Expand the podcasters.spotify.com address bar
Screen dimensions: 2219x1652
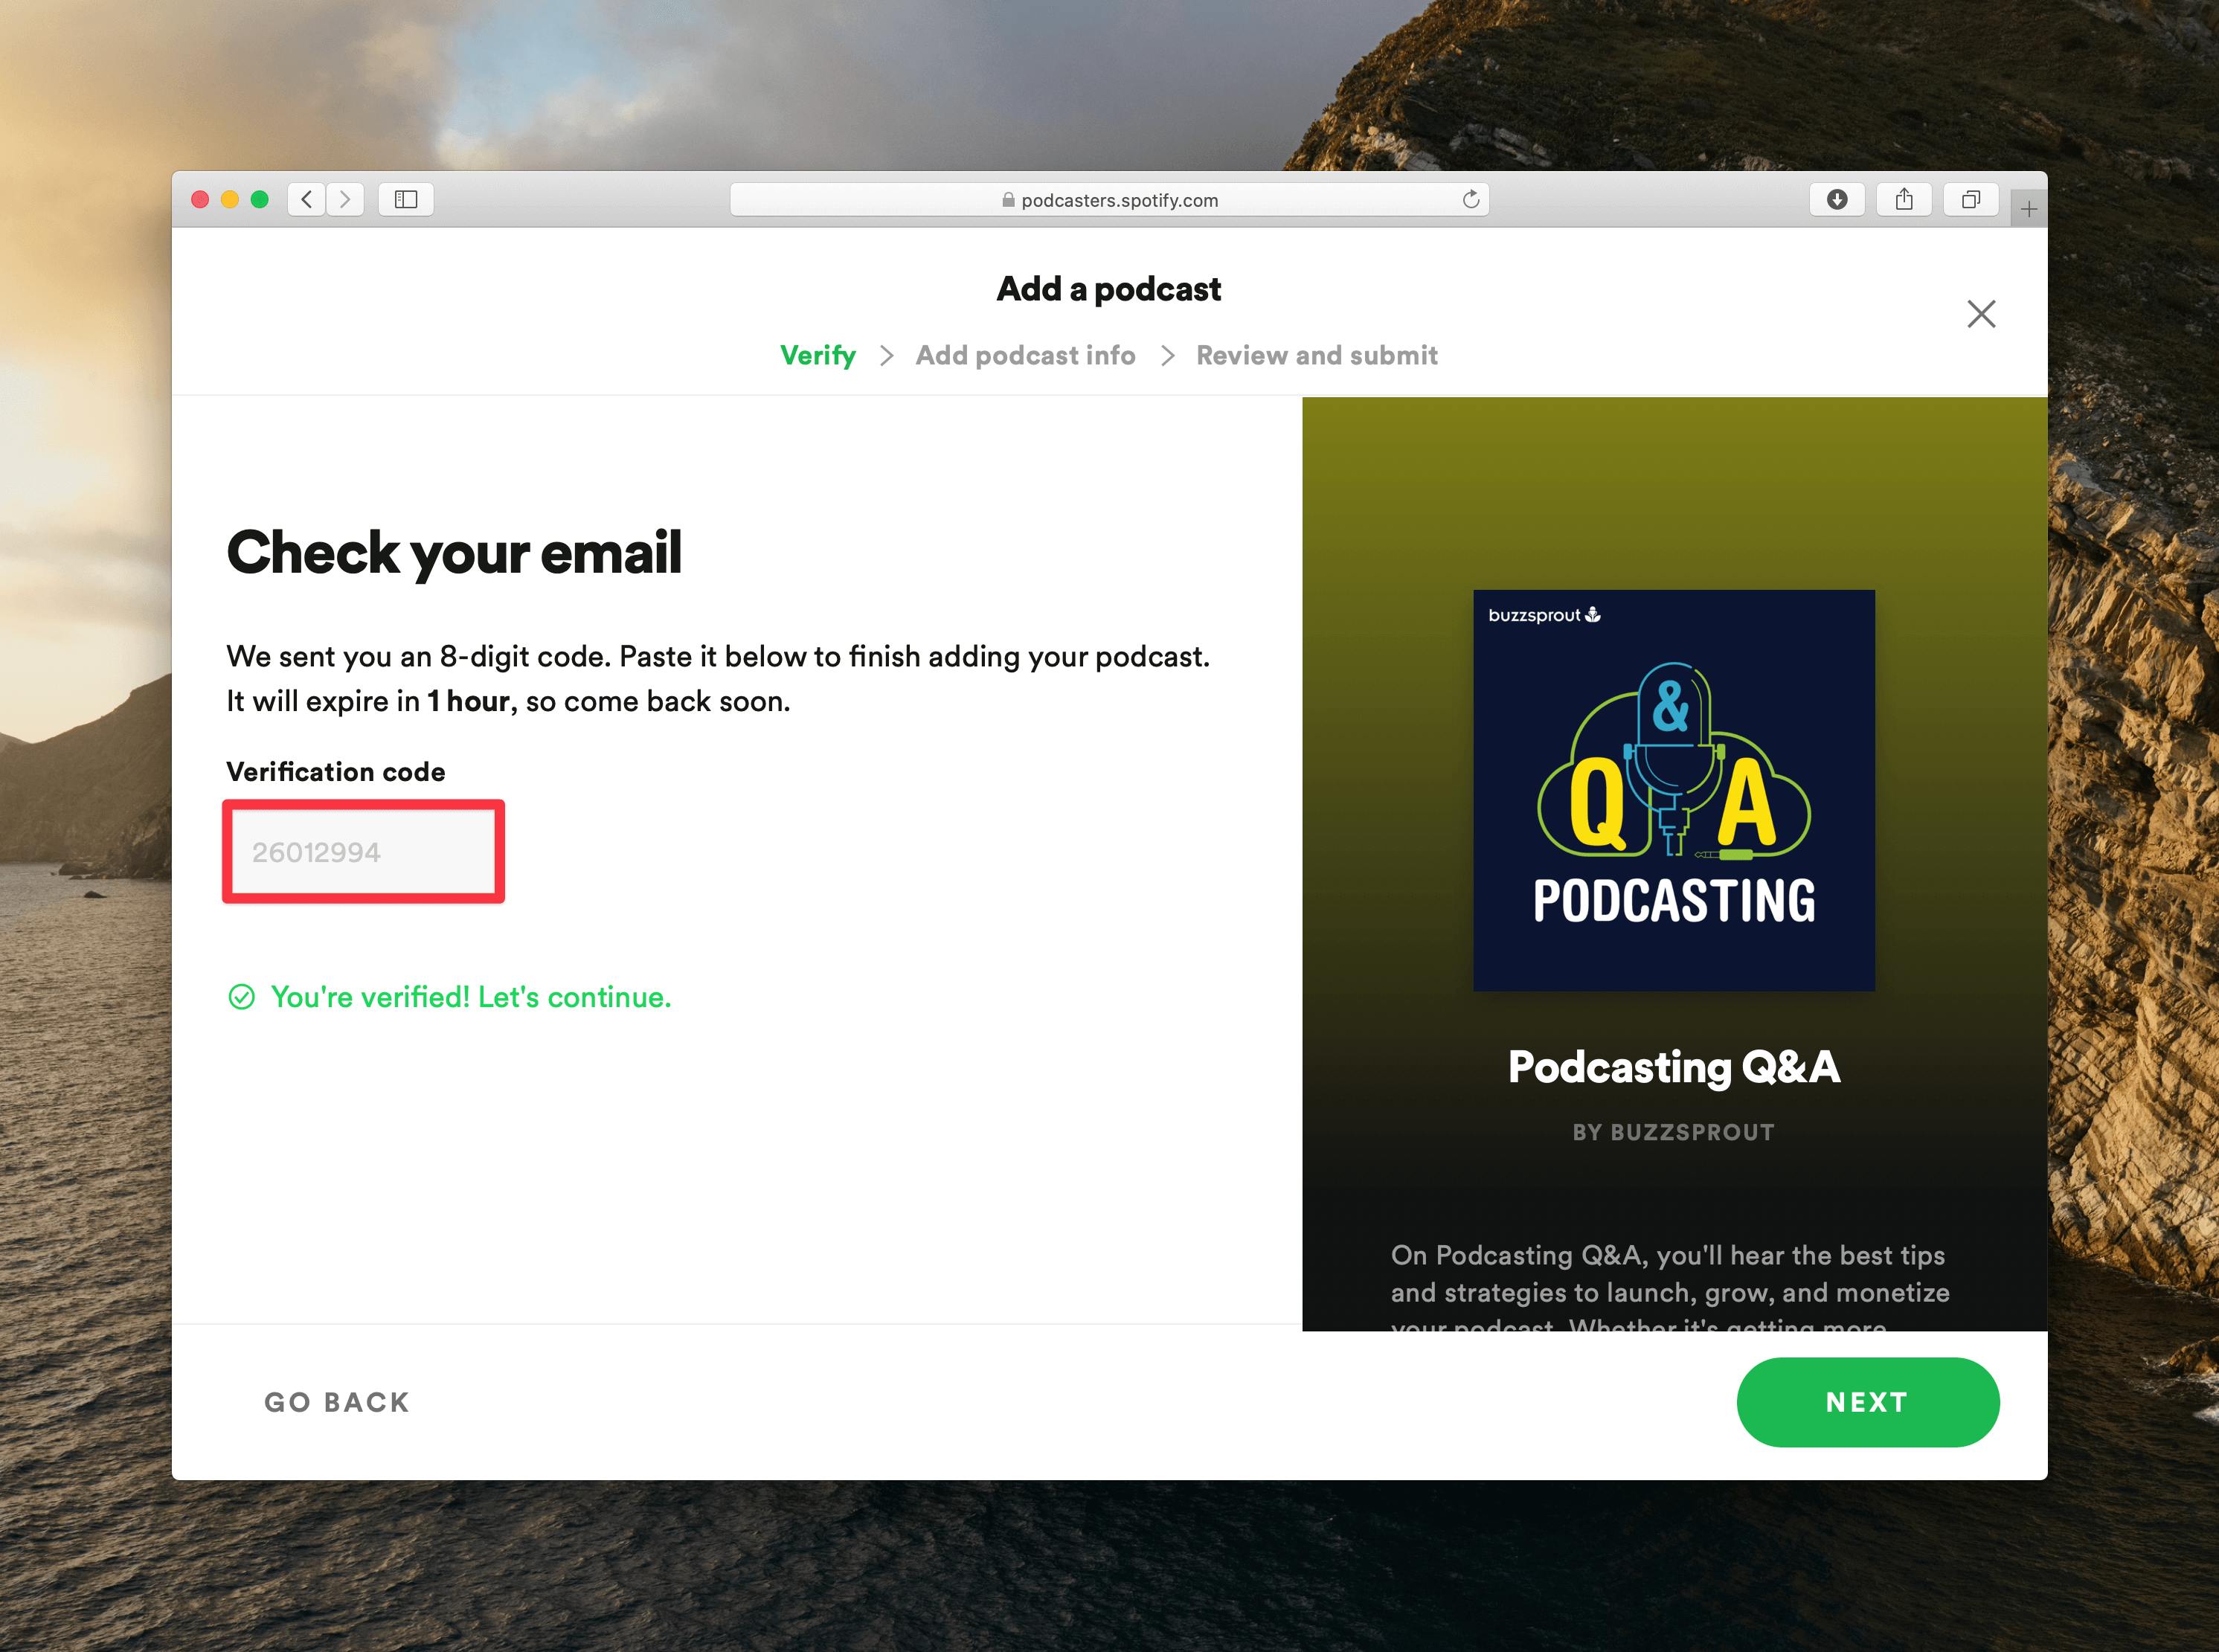click(1111, 196)
